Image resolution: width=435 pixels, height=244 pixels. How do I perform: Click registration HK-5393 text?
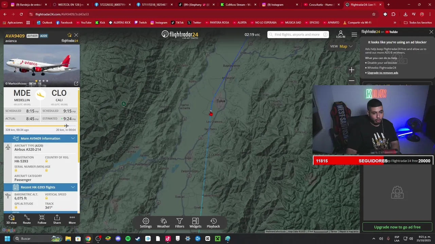tap(21, 161)
